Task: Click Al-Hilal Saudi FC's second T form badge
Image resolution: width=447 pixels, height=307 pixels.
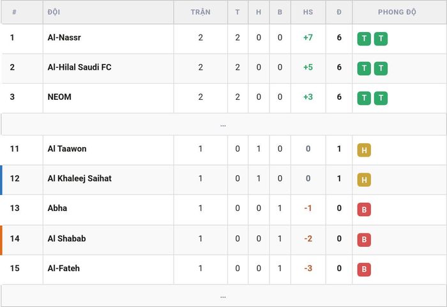Action: click(381, 68)
